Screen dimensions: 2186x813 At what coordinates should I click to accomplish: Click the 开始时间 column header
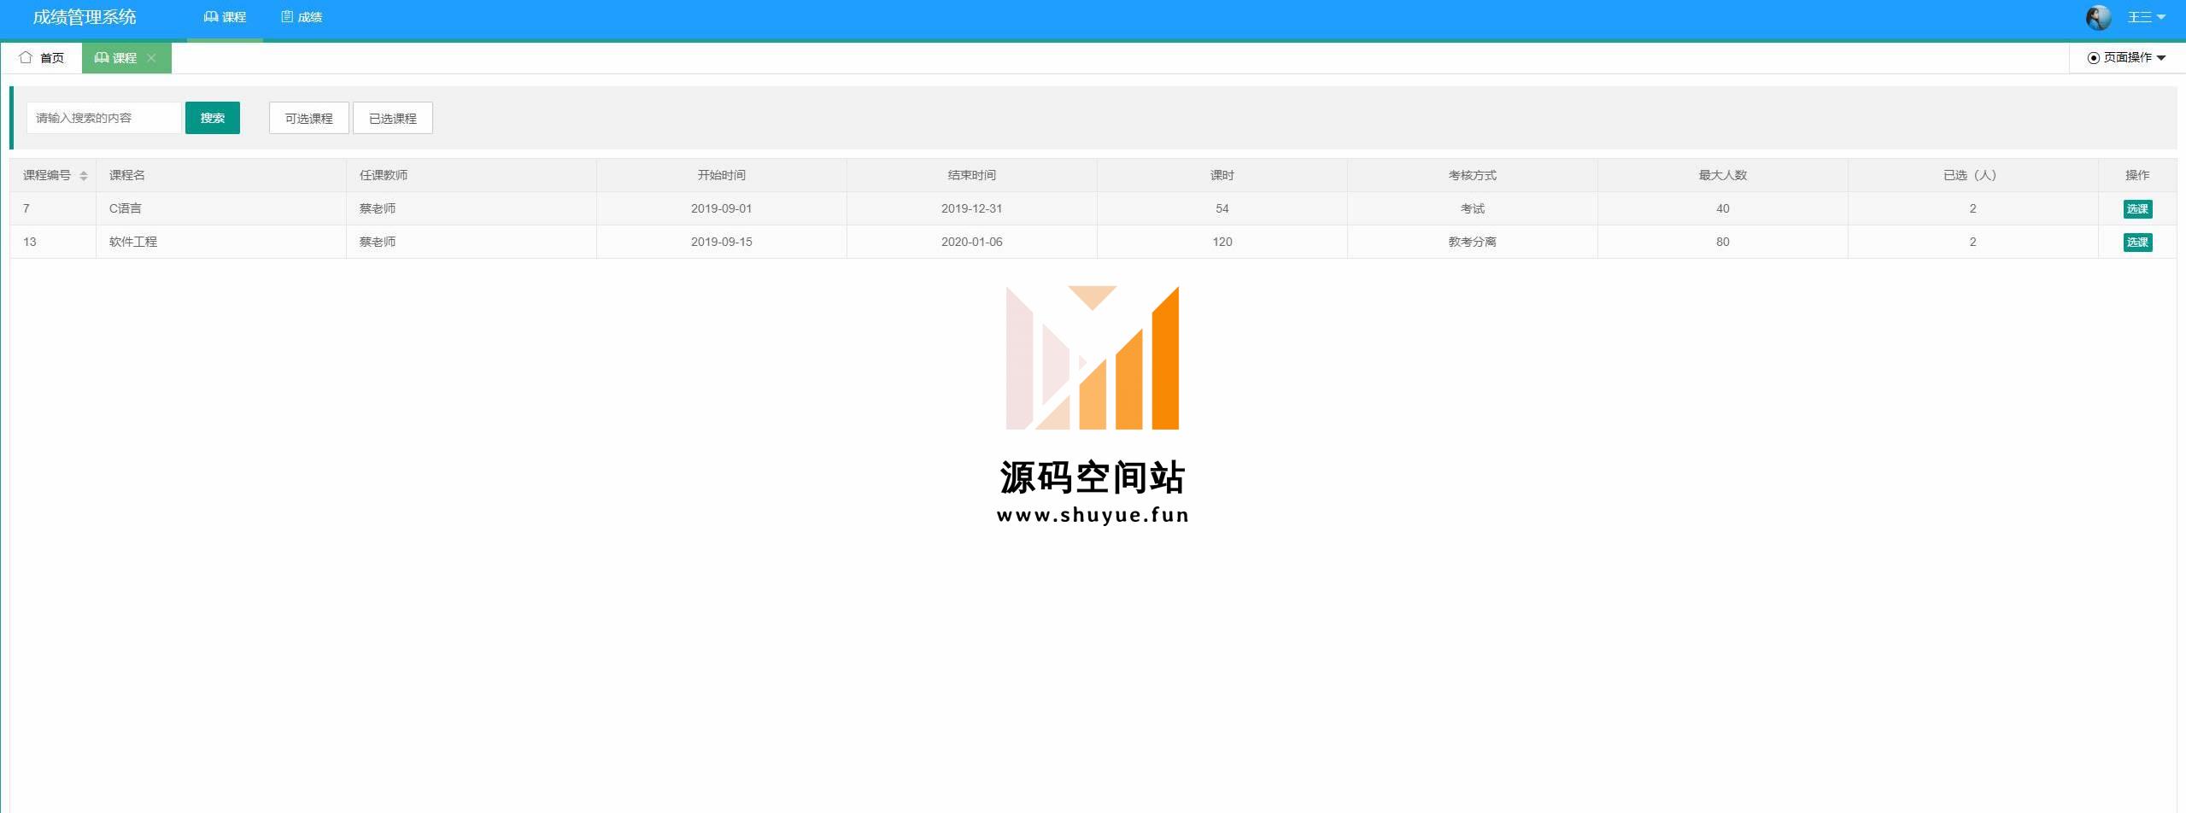(722, 175)
